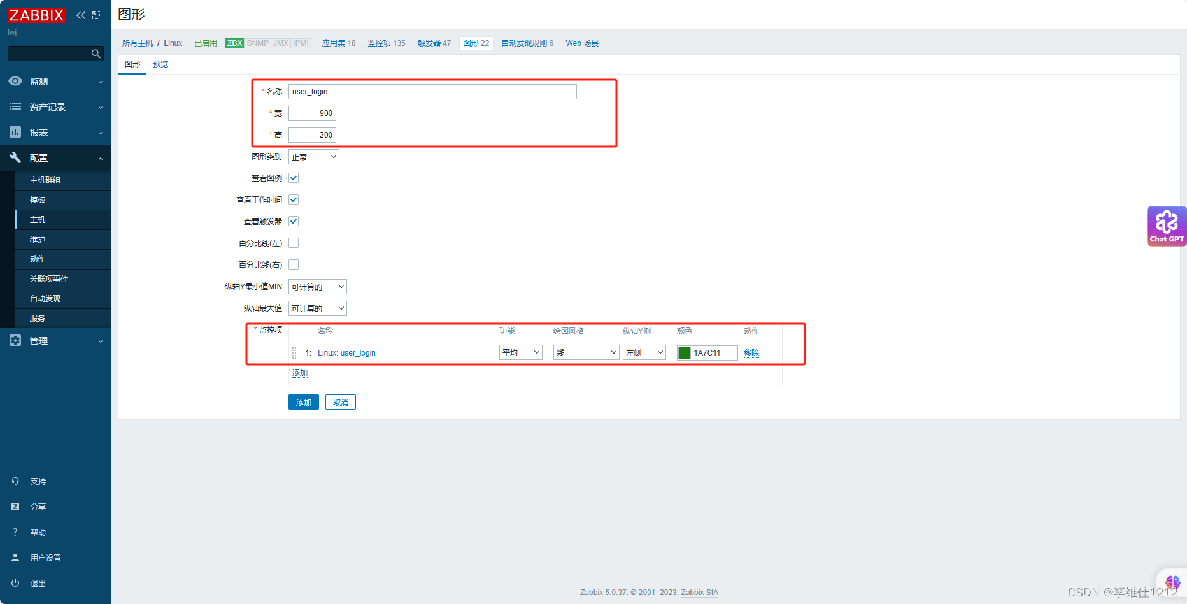Click the Z icon for 分享

coord(15,507)
